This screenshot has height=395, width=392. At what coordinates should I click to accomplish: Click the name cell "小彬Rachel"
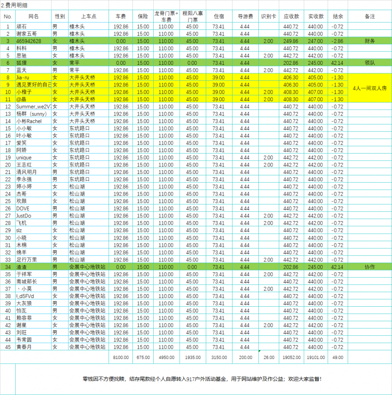pyautogui.click(x=33, y=121)
